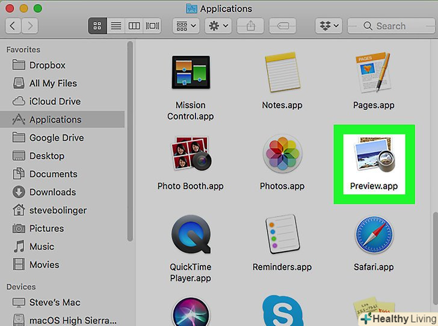Click the Applications folder icon in title bar
438x326 pixels.
(x=191, y=8)
